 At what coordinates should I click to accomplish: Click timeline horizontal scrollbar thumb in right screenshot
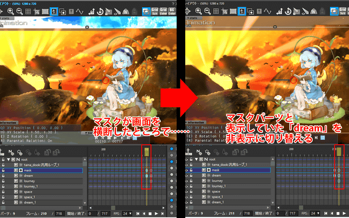click(301, 208)
